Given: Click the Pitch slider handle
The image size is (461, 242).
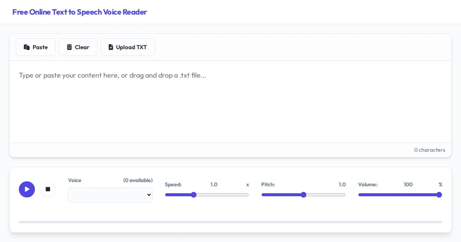Looking at the screenshot, I should (x=303, y=195).
